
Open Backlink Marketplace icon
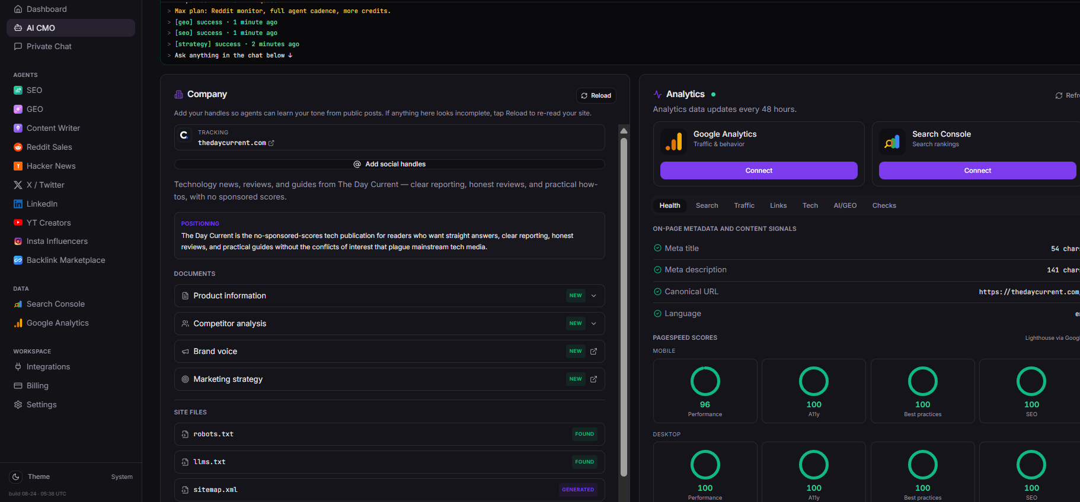click(x=18, y=260)
